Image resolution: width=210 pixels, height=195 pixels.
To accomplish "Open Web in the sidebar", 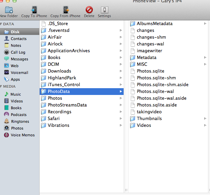I will [x=20, y=66].
